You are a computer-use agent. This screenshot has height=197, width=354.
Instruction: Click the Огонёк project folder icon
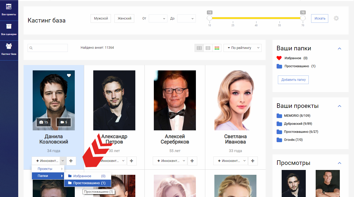279,140
